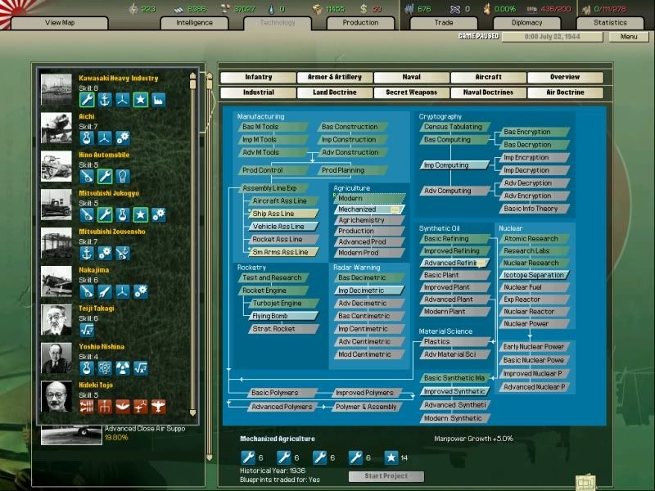Viewport: 655px width, 491px height.
Task: Click Yoshio Nishina's radiation symbol icon
Action: coord(123,367)
